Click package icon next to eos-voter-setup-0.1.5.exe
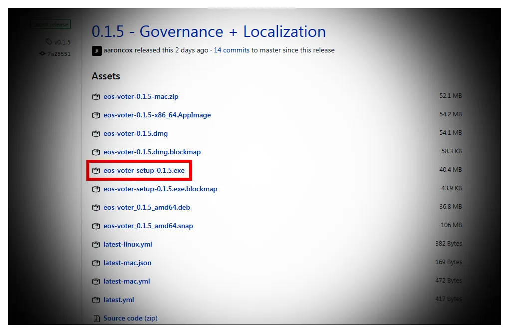 pos(96,171)
